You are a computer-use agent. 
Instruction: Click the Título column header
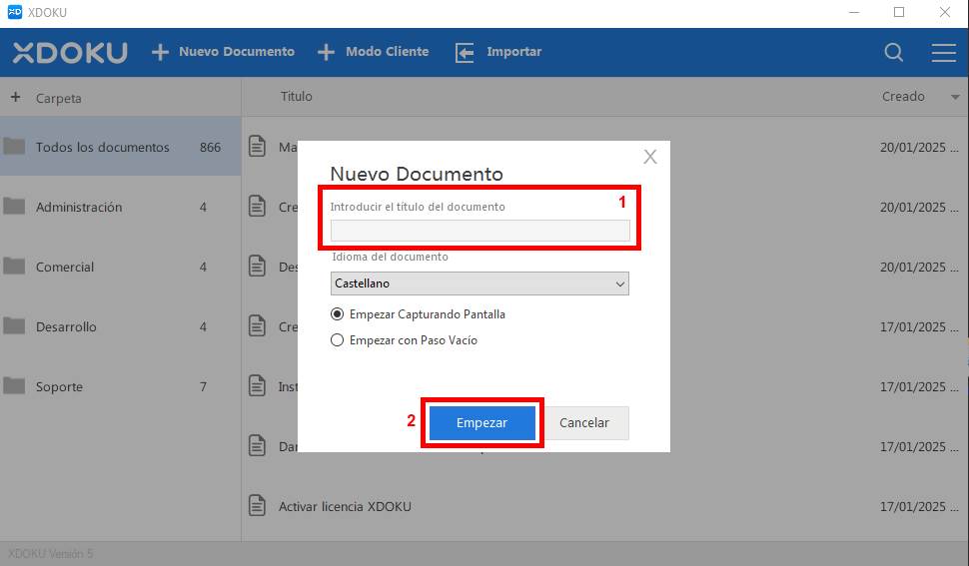pyautogui.click(x=296, y=96)
